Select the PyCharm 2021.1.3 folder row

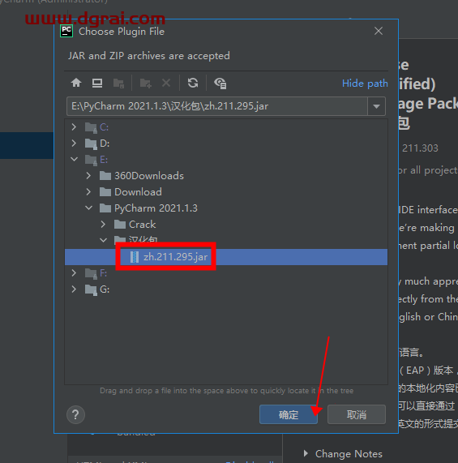pyautogui.click(x=225, y=208)
